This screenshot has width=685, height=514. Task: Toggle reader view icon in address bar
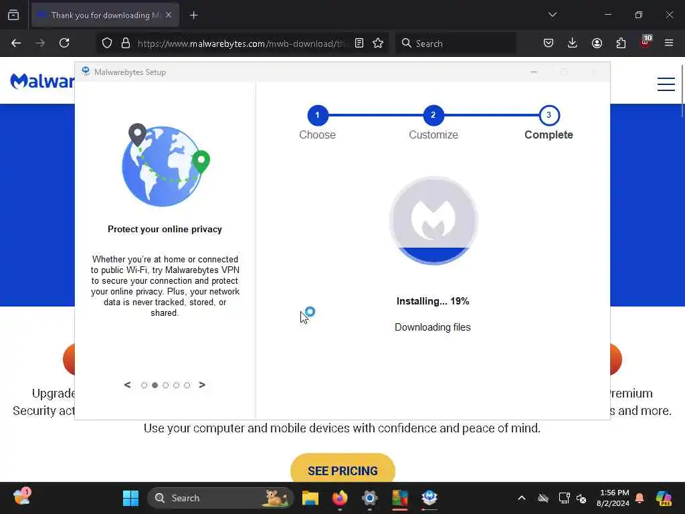click(359, 43)
